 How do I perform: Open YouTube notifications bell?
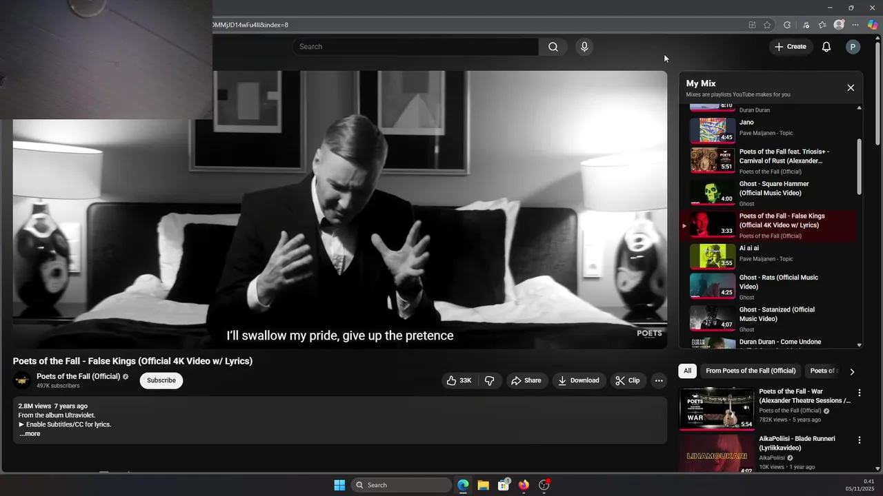(x=826, y=47)
